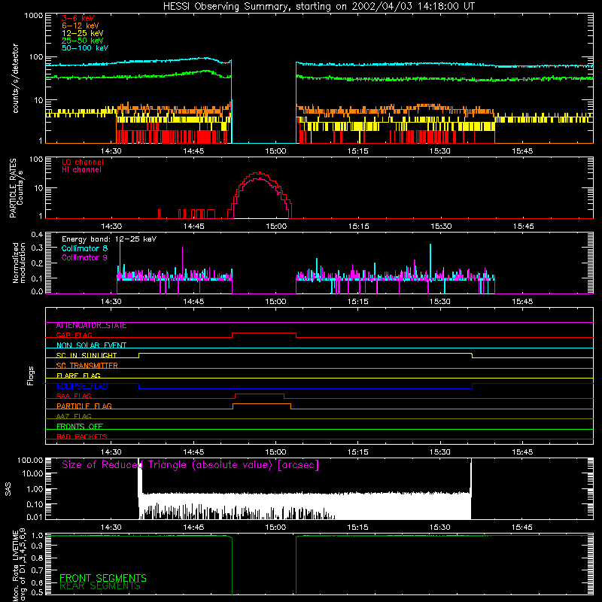Click the 0.3 tick on modulation axis
The width and height of the screenshot is (602, 602).
click(37, 248)
